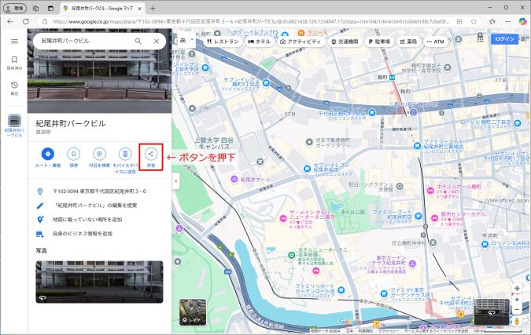Open Saved (保存済み) in left sidebar

coord(13,62)
